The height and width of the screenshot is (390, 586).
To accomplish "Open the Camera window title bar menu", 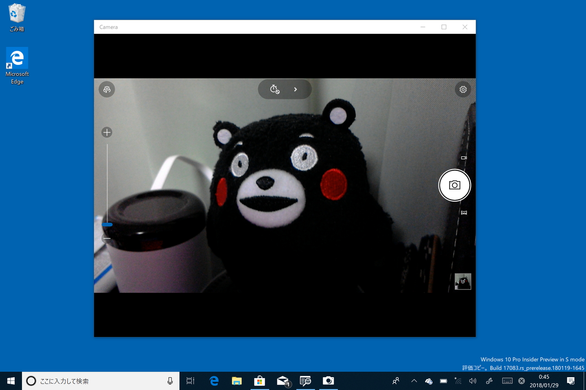I will pos(108,27).
